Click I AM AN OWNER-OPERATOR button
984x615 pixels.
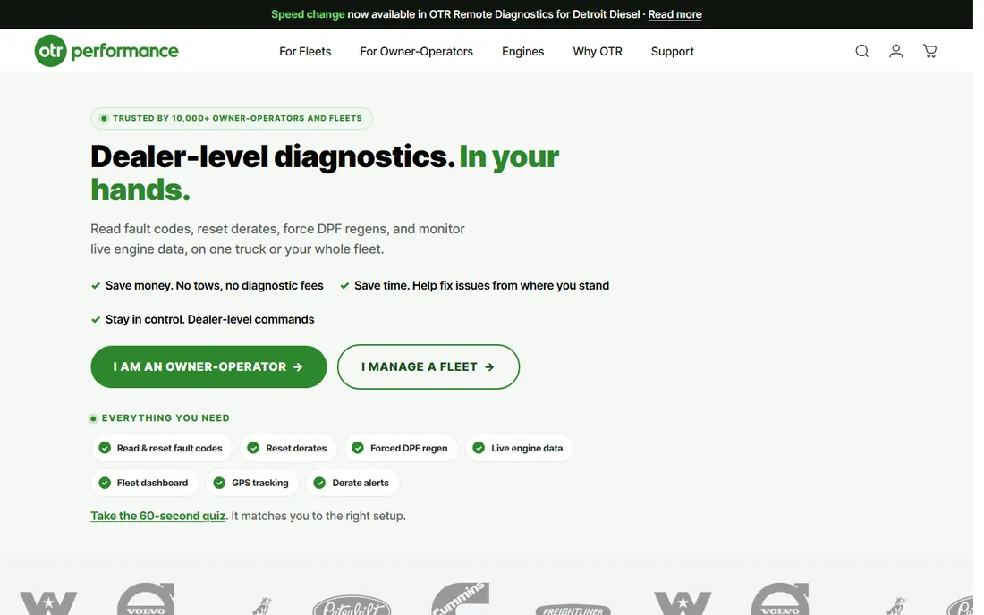coord(208,366)
